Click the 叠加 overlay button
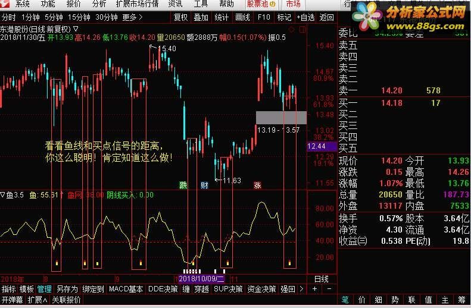Viewport: 471px width, 308px height. point(201,17)
